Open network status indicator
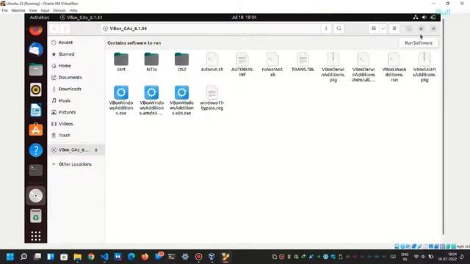 coord(416,18)
